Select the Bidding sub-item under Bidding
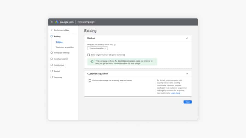The height and width of the screenshot is (138, 246). [59, 42]
